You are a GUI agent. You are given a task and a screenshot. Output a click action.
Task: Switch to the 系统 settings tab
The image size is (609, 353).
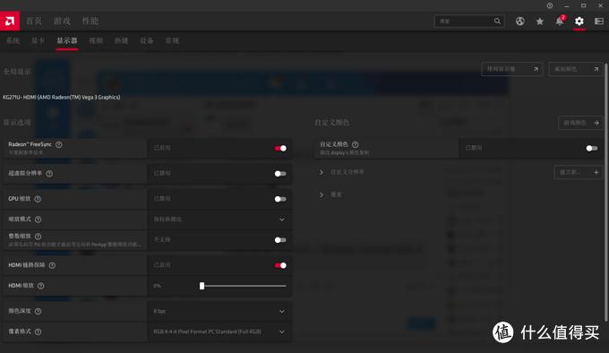(13, 40)
